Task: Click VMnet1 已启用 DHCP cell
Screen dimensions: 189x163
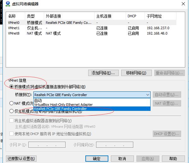Action: tap(133, 28)
